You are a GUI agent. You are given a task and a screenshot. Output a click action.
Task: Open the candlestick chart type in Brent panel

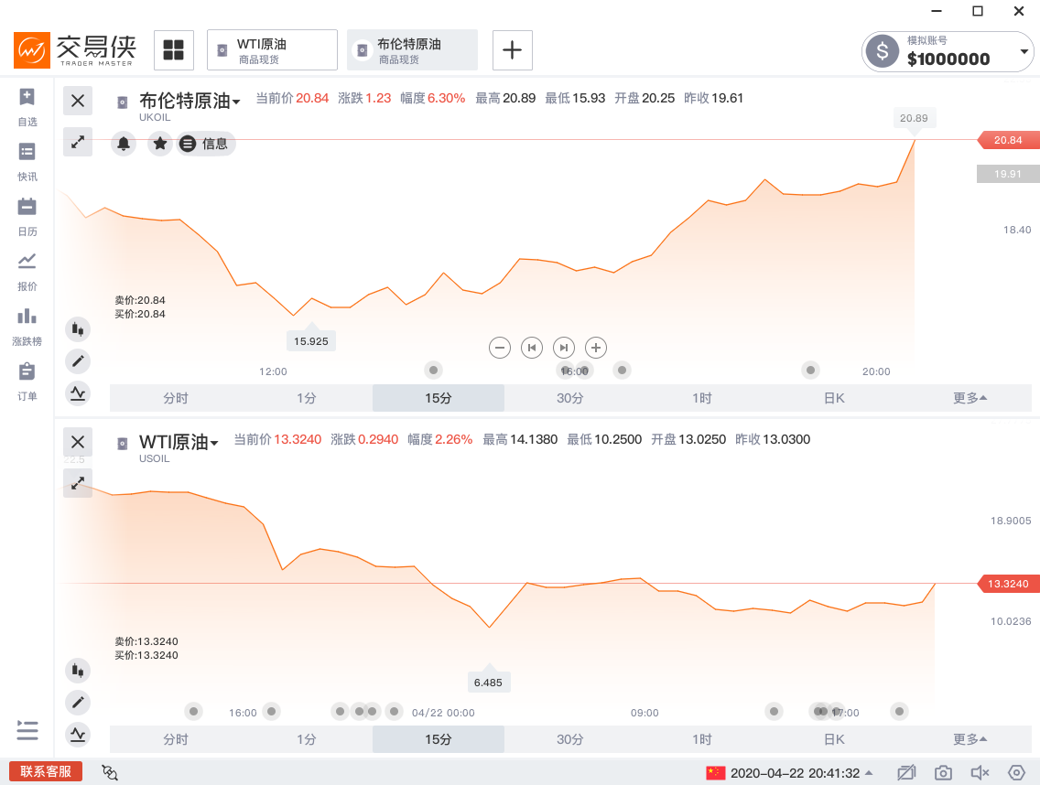[78, 329]
